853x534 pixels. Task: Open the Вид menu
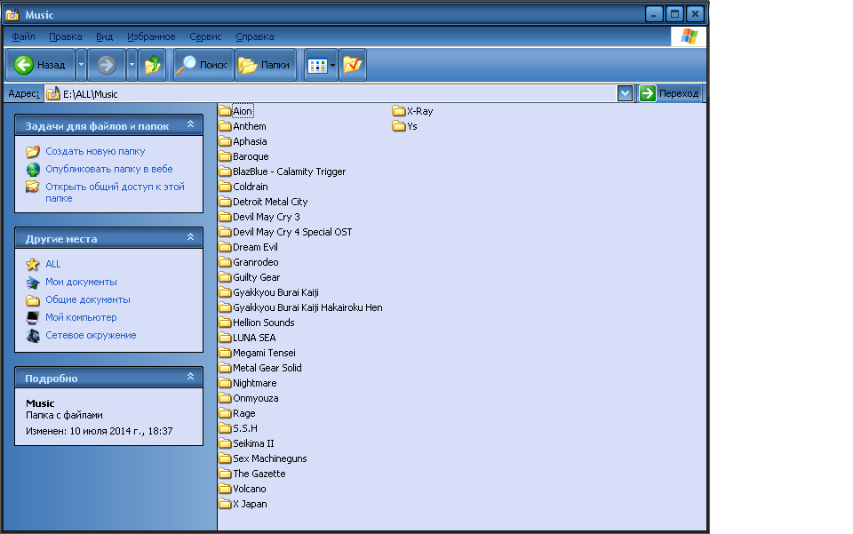[x=105, y=36]
